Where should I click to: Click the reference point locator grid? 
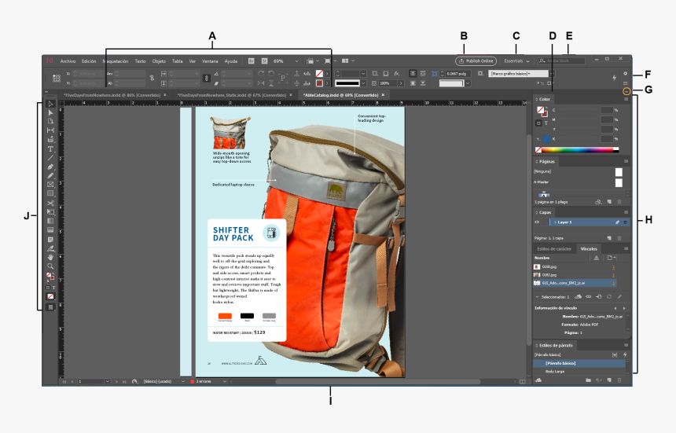57,78
